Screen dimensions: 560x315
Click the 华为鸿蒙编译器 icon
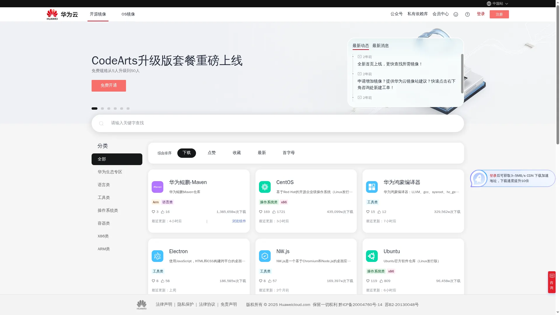click(372, 187)
